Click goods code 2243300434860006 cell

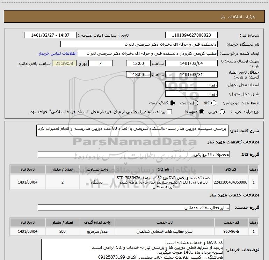pyautogui.click(x=231, y=182)
